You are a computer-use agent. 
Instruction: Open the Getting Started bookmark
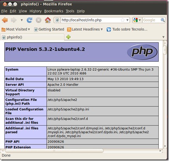49,29
